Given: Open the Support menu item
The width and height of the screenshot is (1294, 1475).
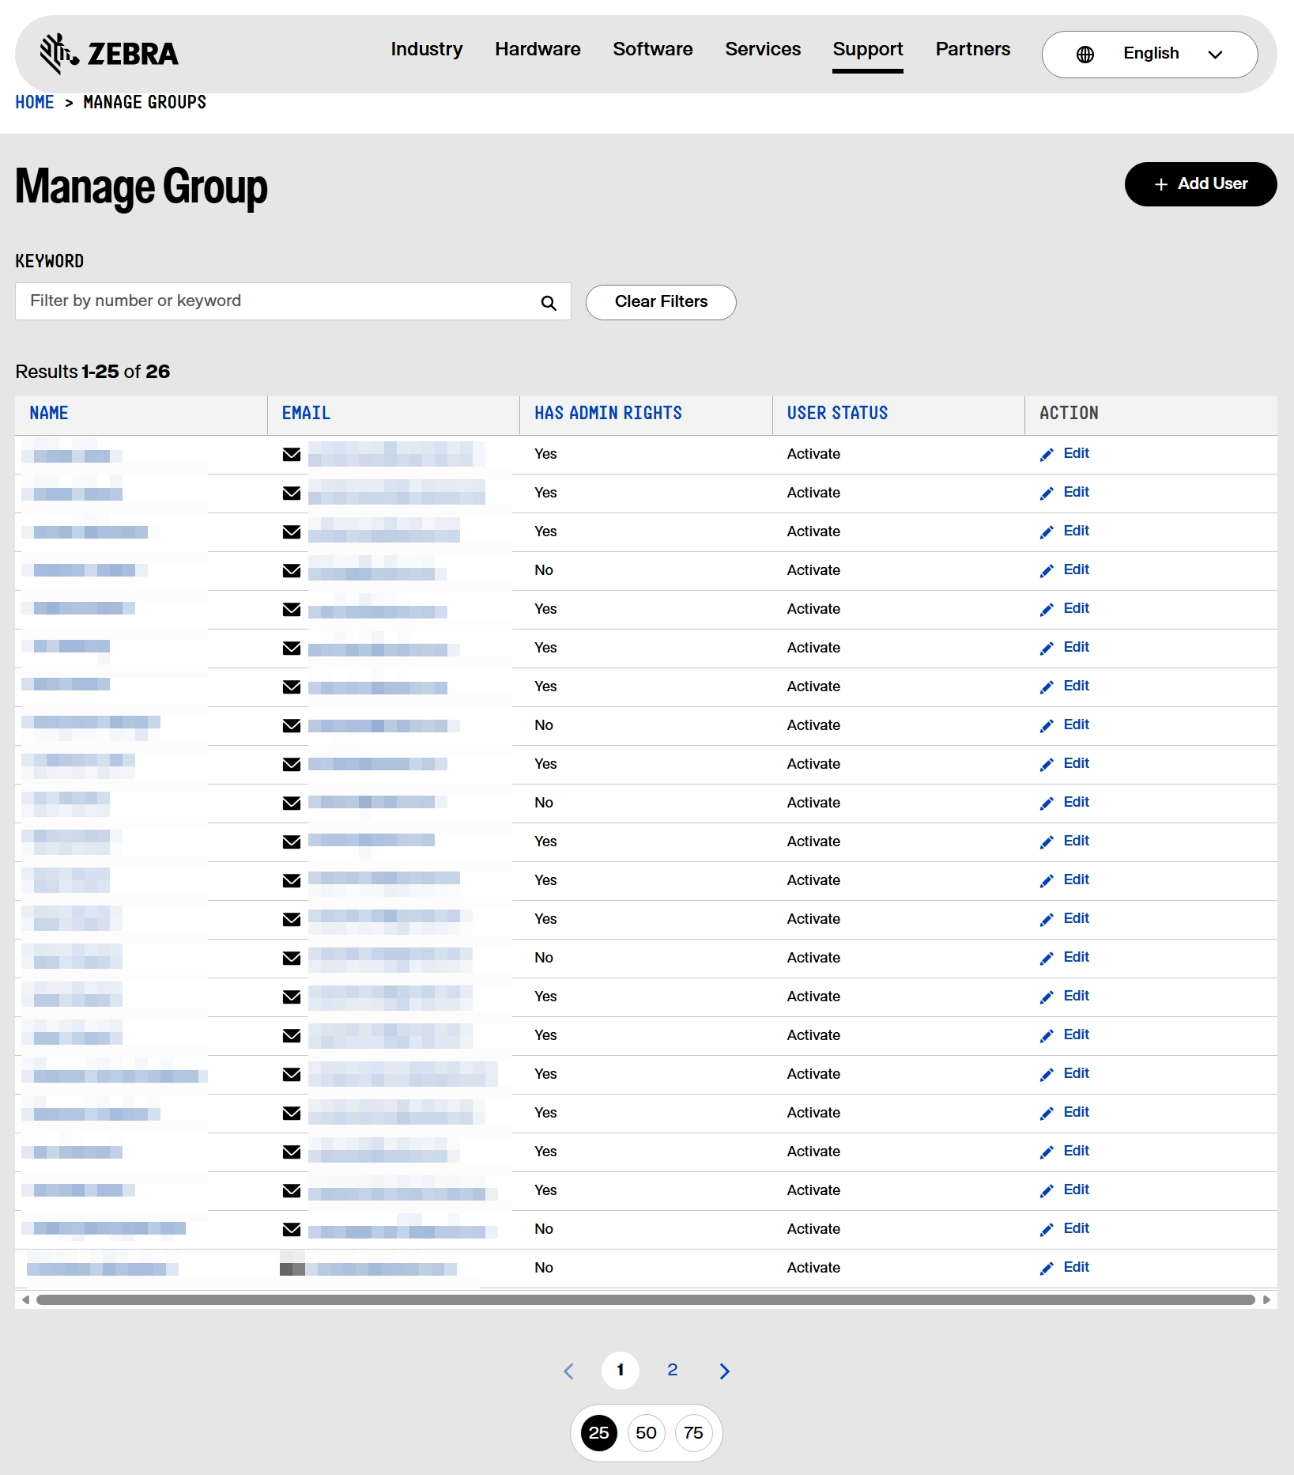Looking at the screenshot, I should [x=867, y=49].
